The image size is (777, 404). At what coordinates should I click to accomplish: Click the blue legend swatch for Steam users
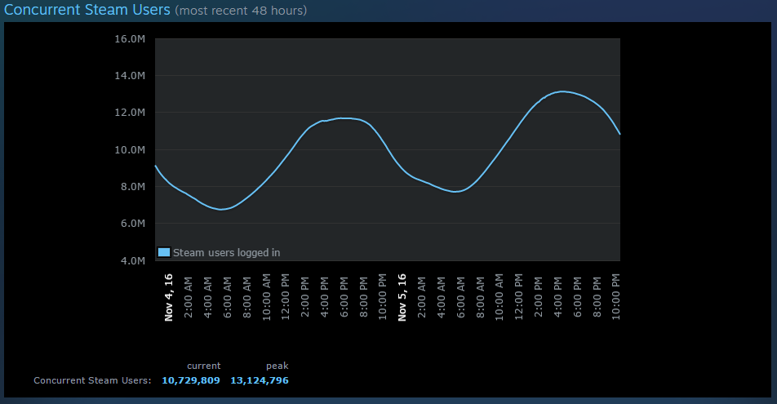coord(163,252)
